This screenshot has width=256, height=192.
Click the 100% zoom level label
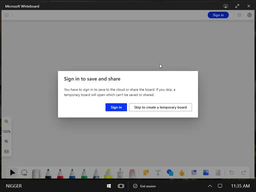point(6,131)
